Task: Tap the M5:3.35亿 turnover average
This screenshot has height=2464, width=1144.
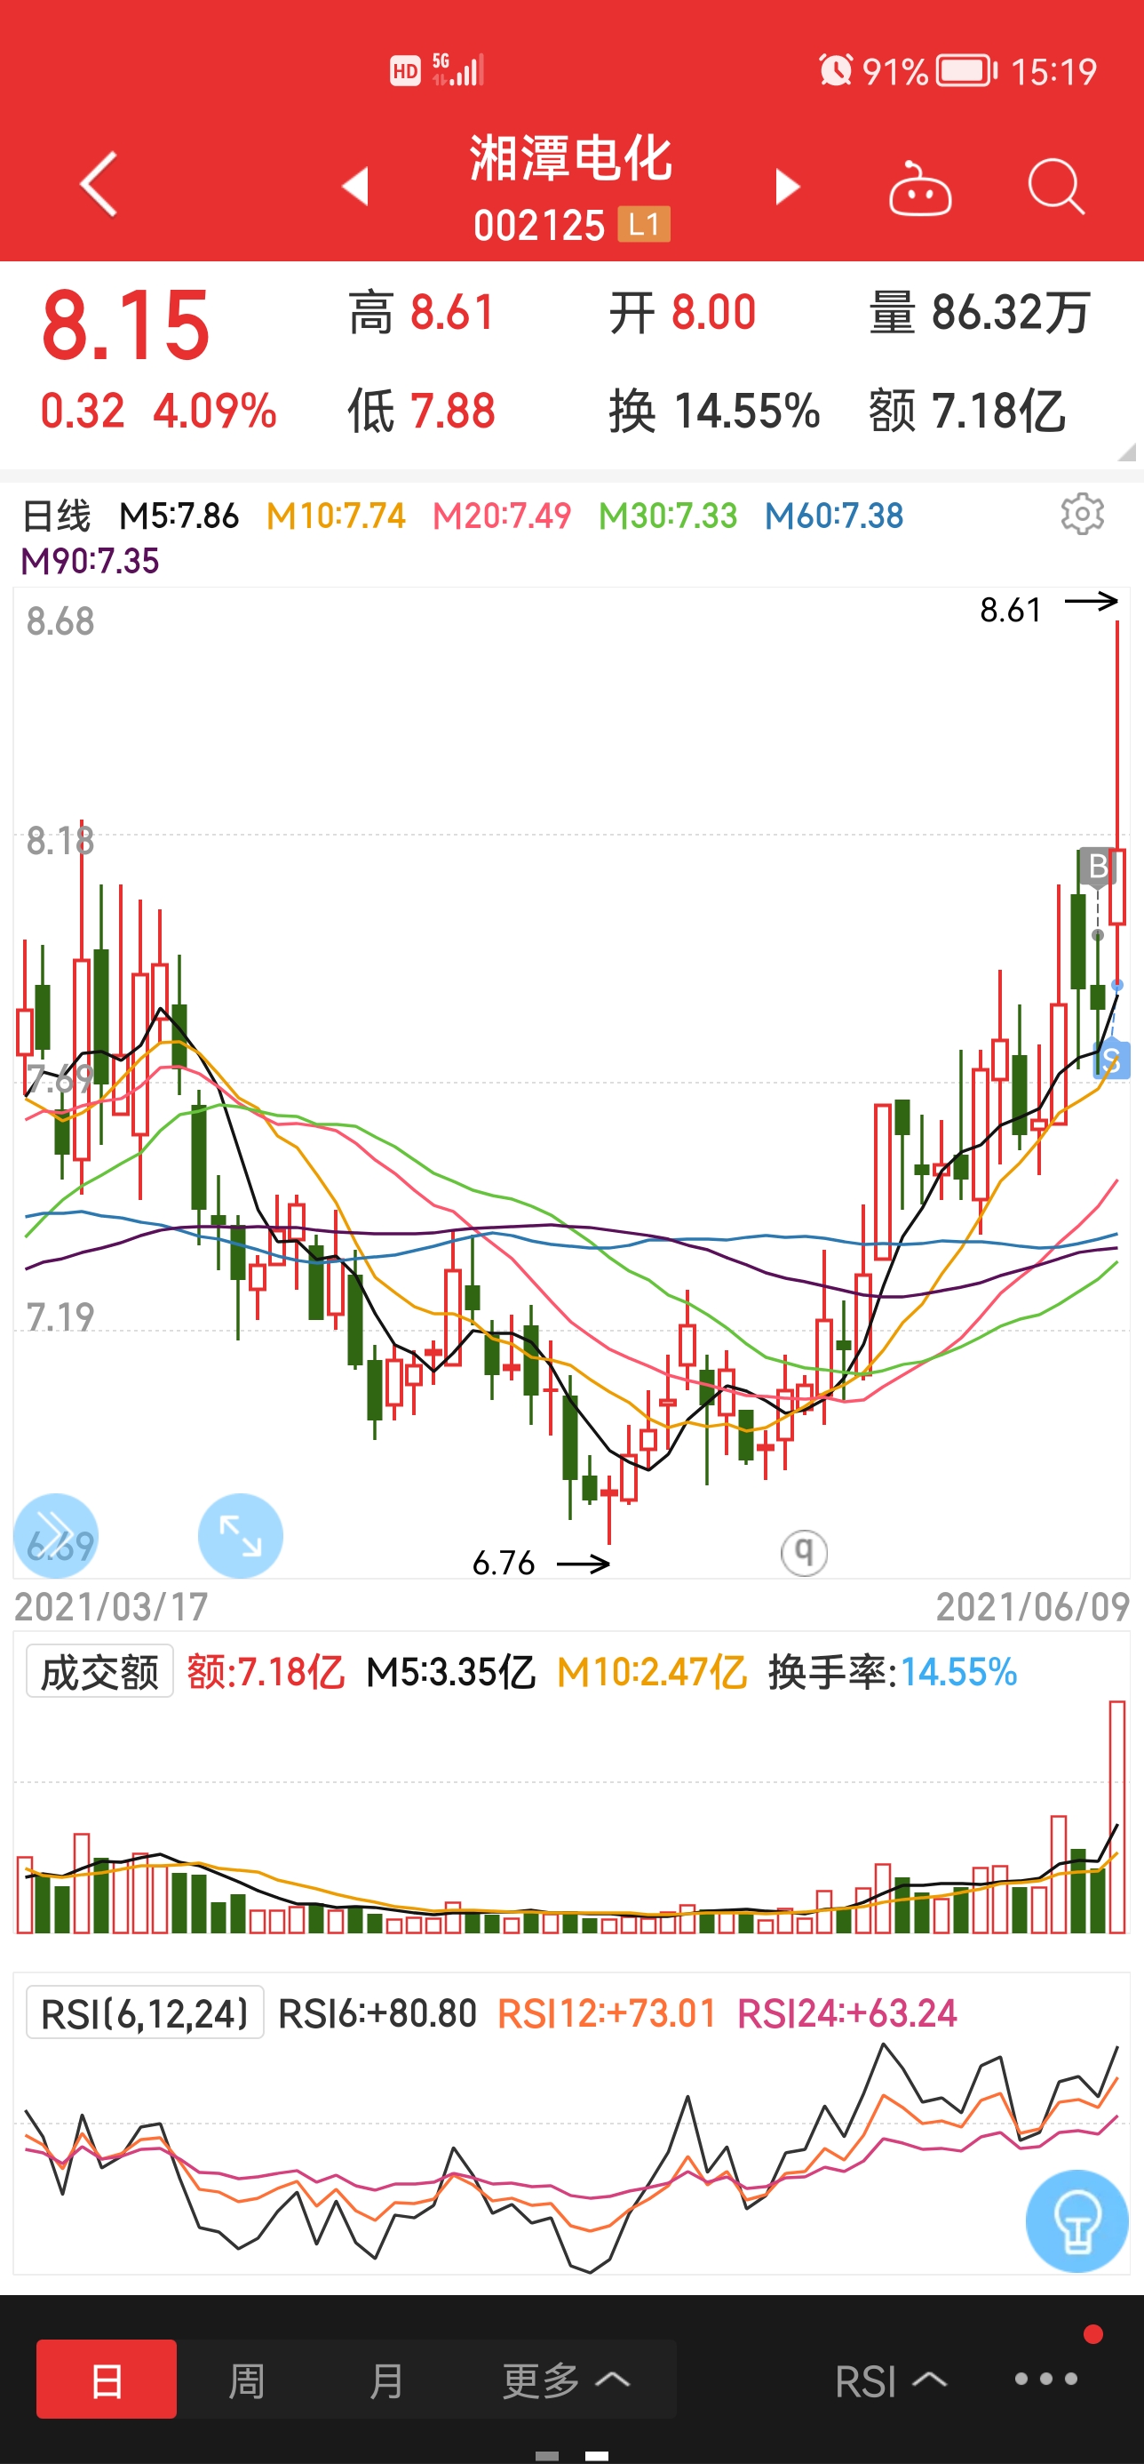Action: point(450,1671)
